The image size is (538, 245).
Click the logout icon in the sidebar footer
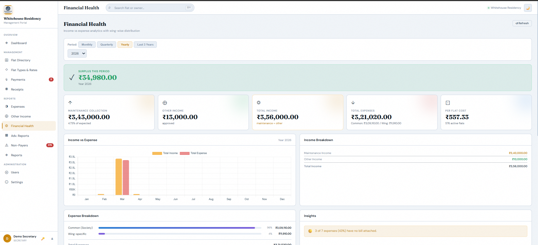click(x=52, y=239)
